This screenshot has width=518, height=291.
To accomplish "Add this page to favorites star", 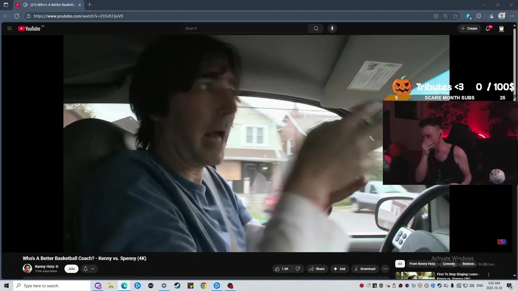I will (x=455, y=16).
